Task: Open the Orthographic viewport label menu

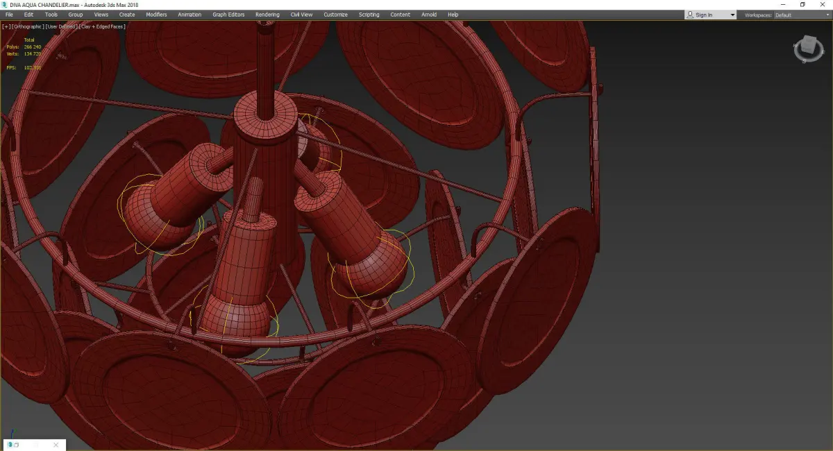Action: [28, 26]
